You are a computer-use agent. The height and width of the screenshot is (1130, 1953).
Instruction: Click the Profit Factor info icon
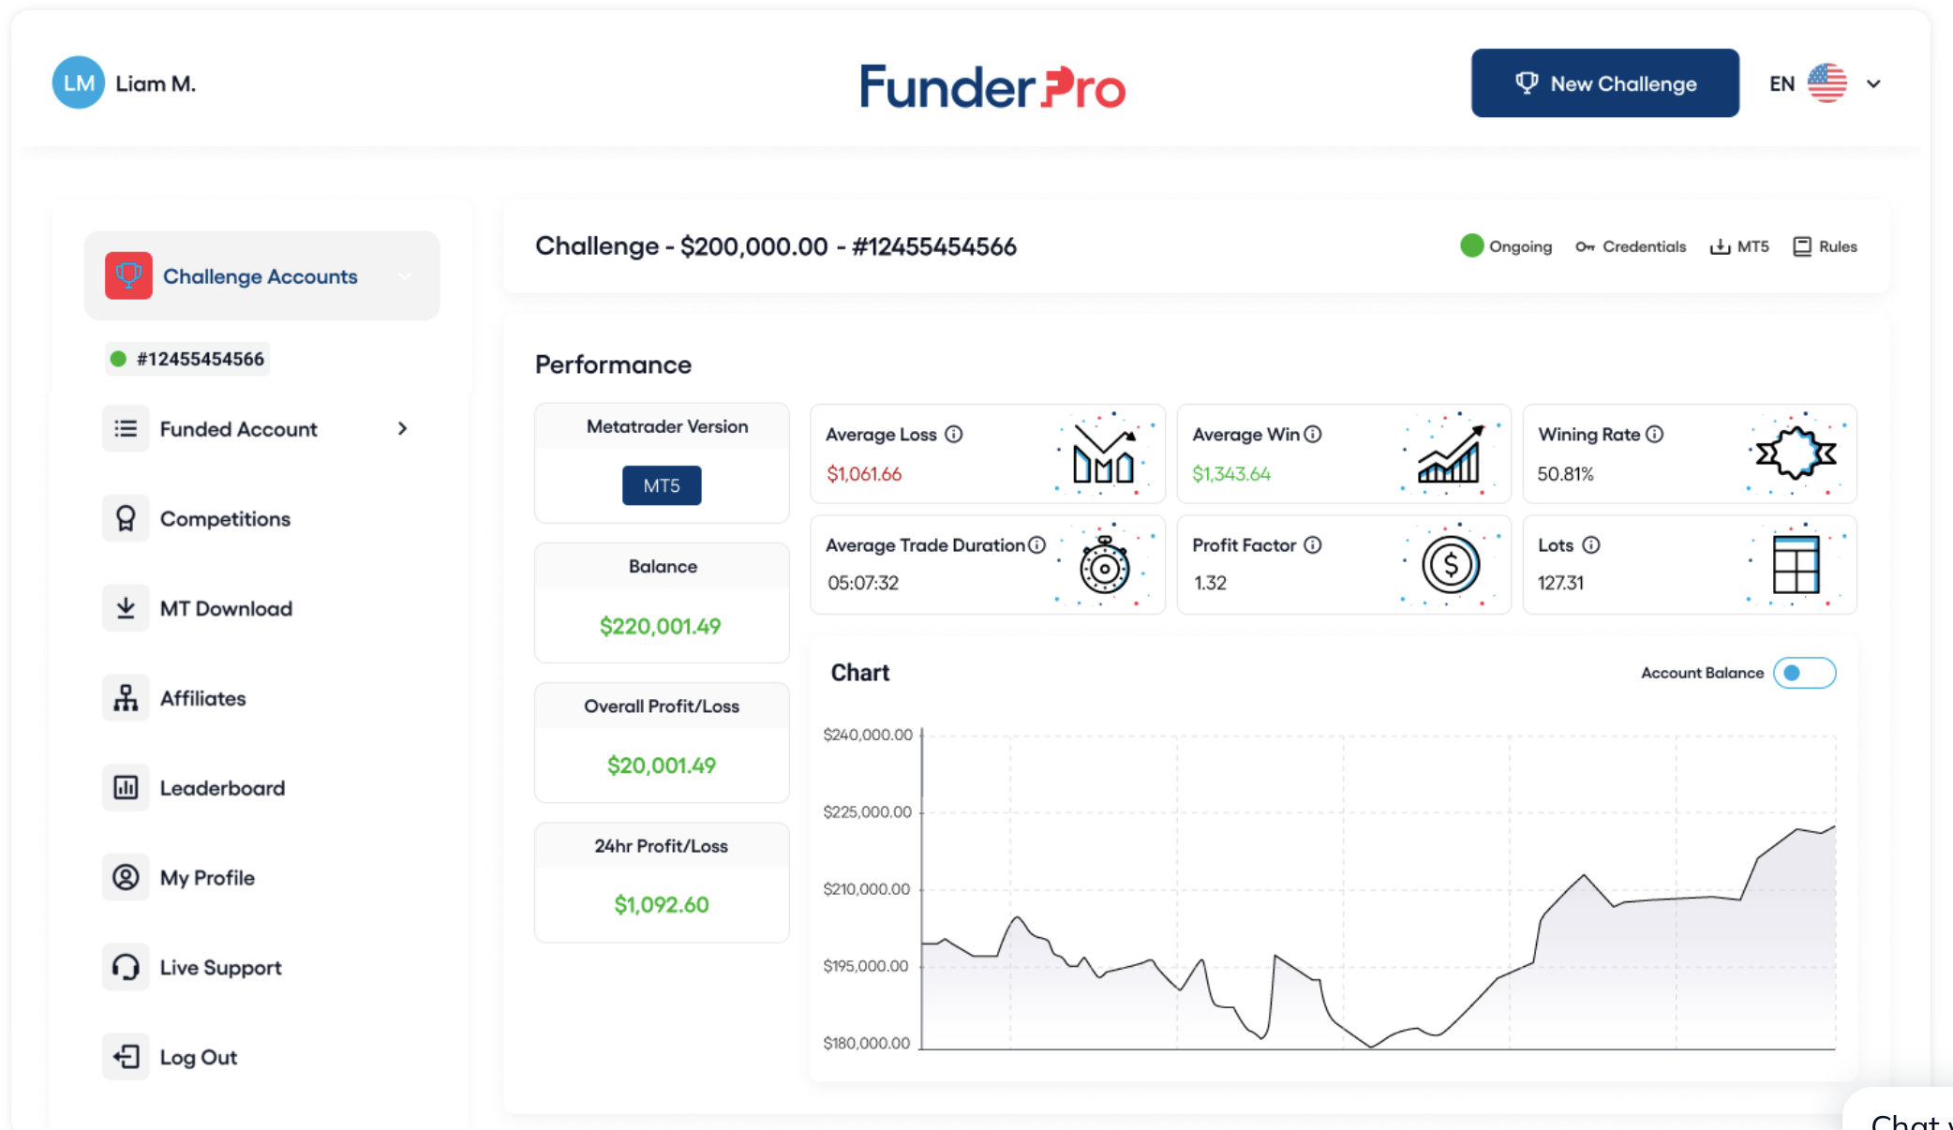click(1313, 544)
